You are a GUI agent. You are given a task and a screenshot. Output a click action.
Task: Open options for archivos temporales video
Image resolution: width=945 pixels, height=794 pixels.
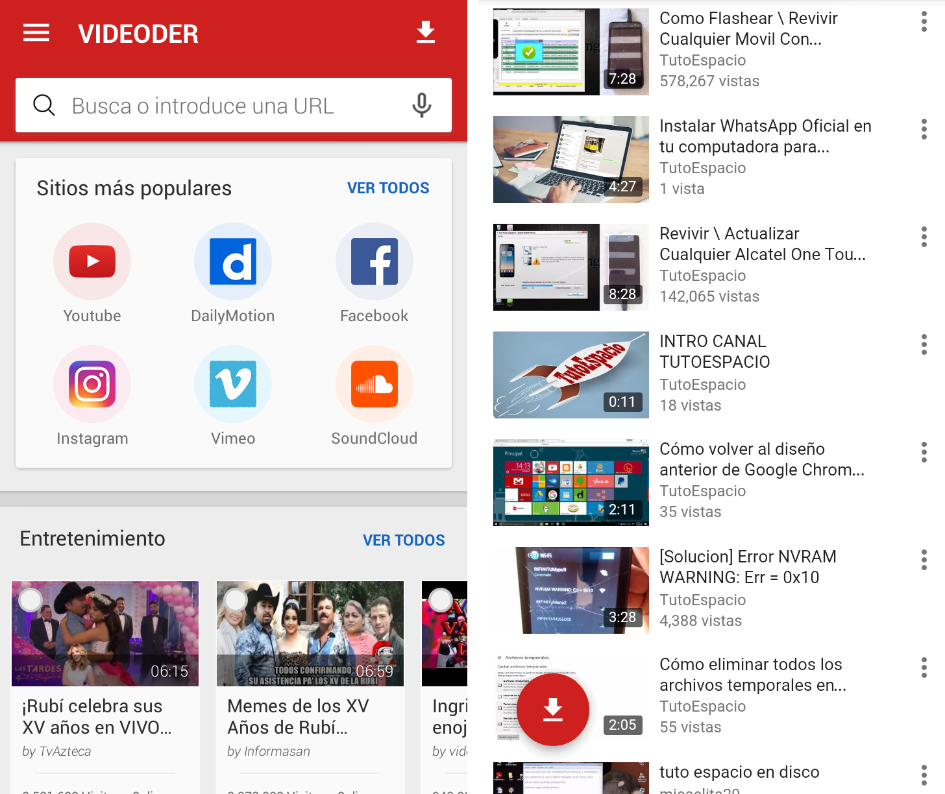pos(924,668)
